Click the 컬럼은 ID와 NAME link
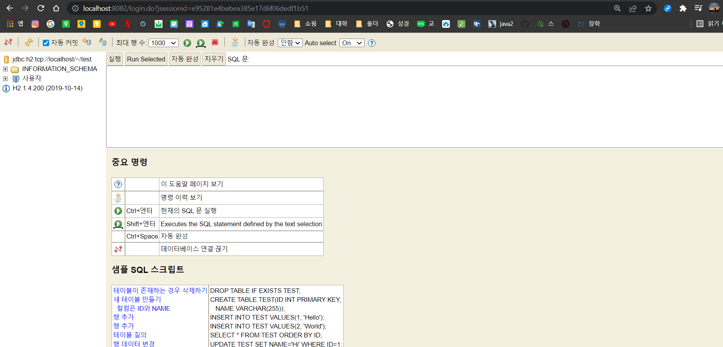723x347 pixels. 144,308
